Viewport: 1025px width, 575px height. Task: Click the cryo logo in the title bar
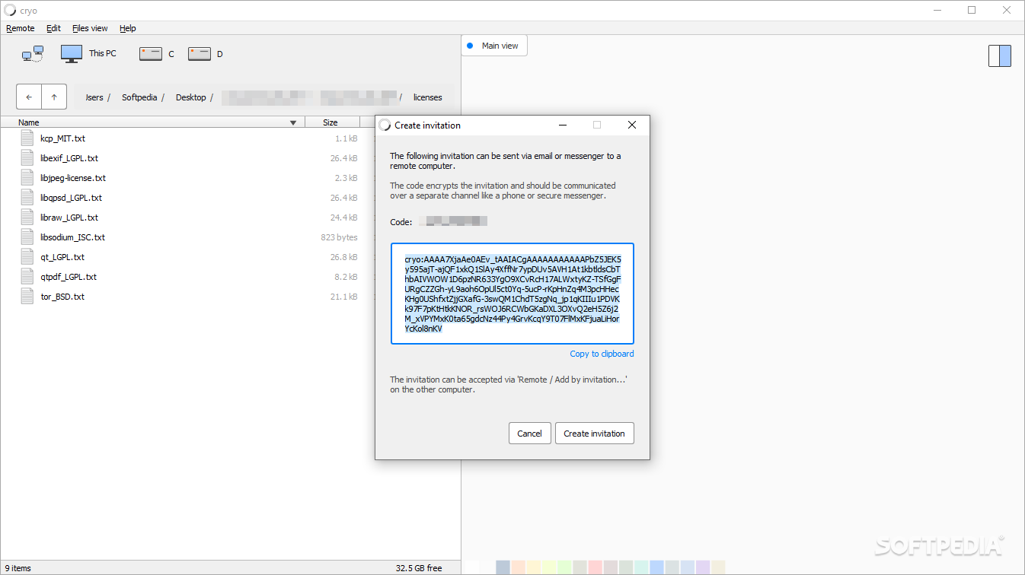coord(10,11)
